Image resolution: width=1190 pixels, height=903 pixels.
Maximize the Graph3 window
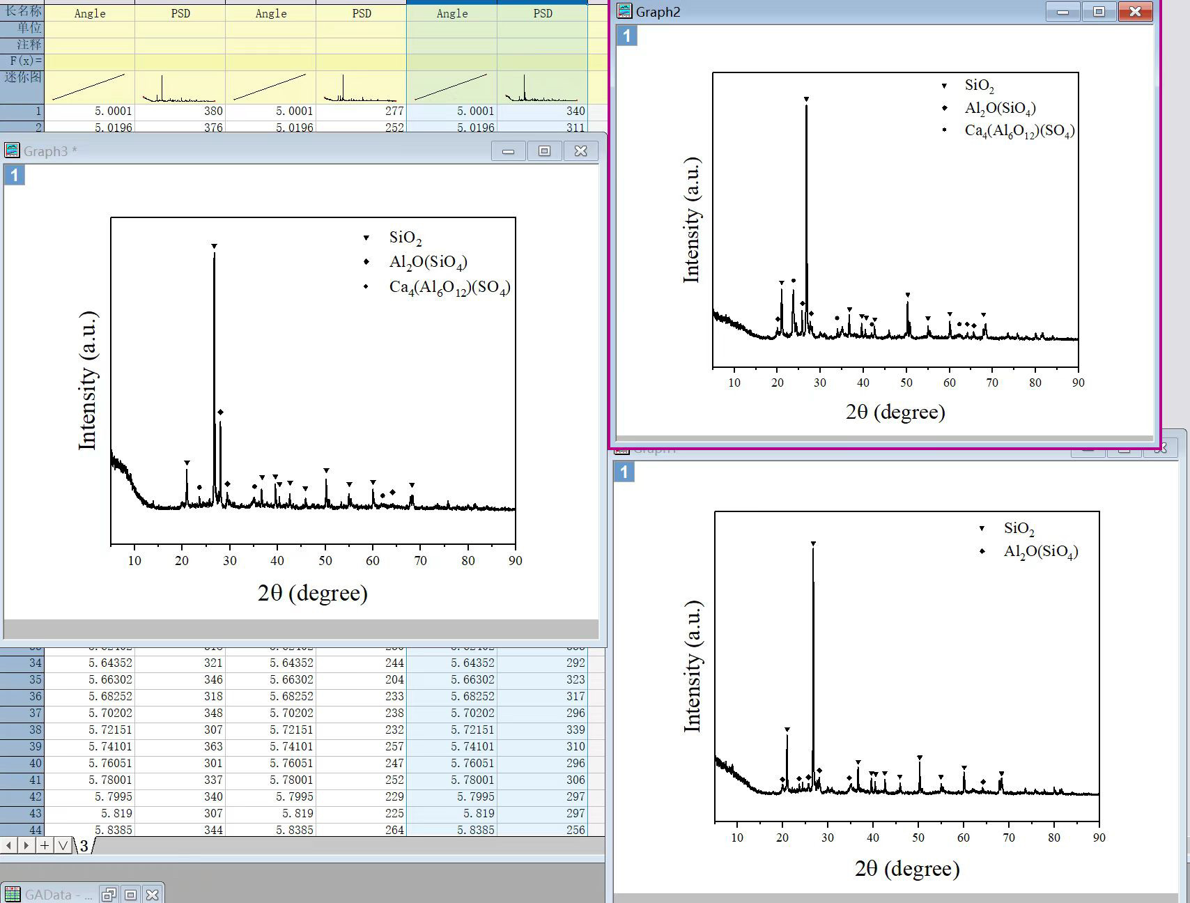pyautogui.click(x=545, y=151)
